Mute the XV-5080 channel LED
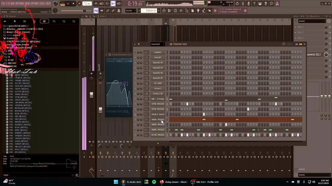The width and height of the screenshot is (332, 186). 135,83
